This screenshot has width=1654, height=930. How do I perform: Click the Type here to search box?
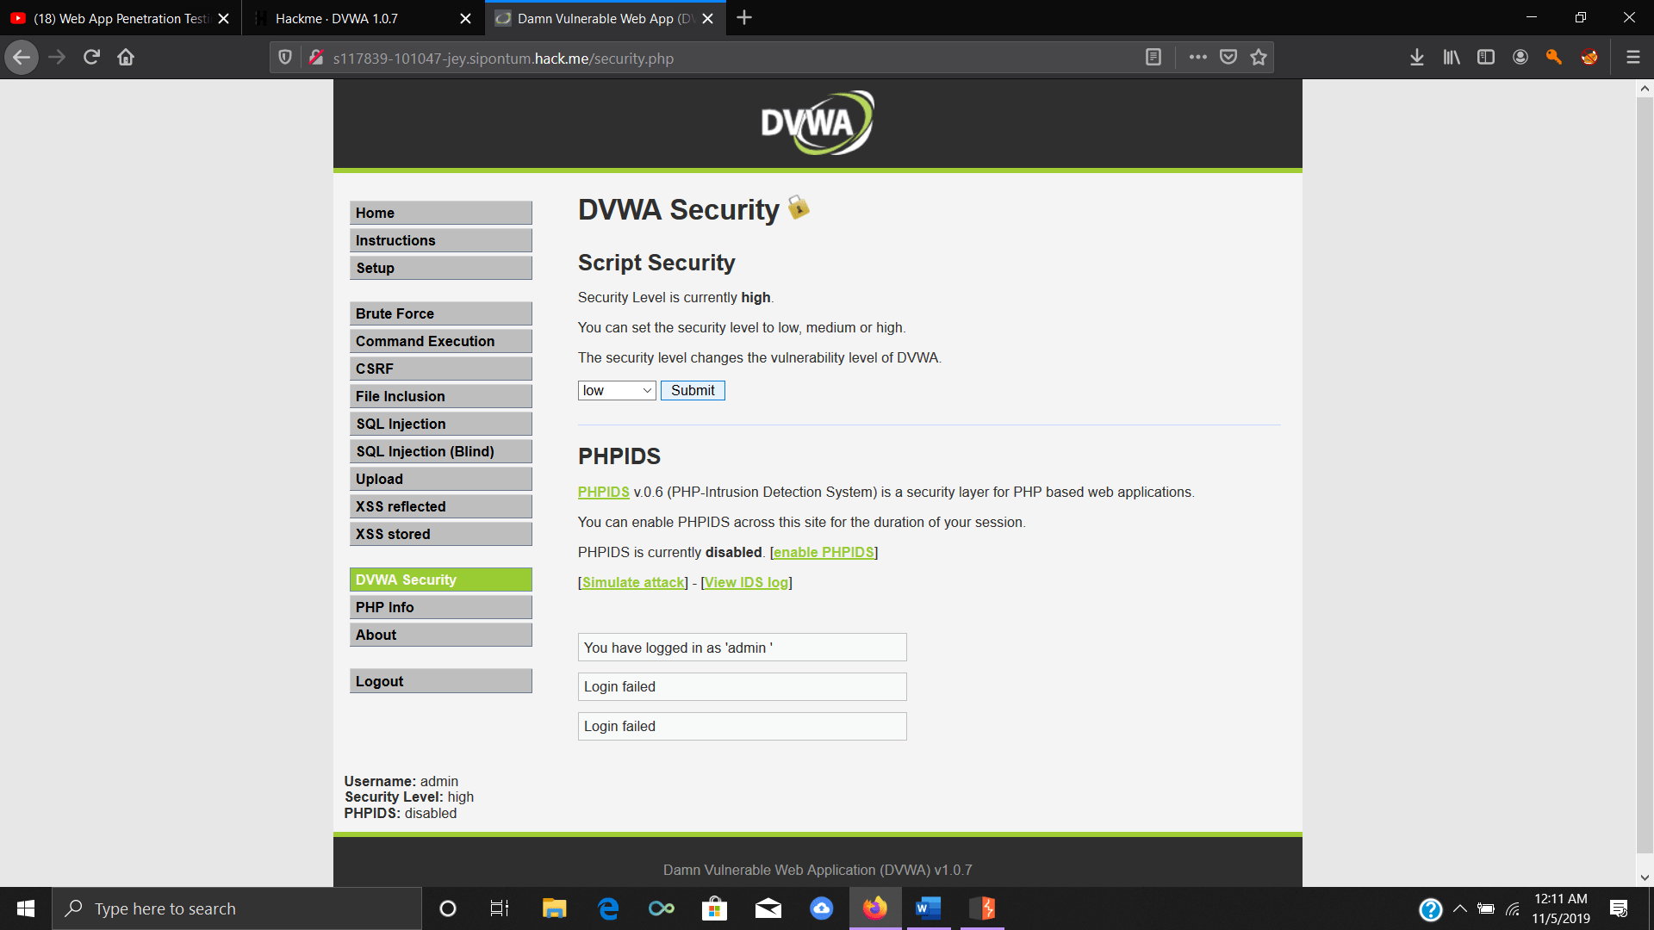coord(237,908)
